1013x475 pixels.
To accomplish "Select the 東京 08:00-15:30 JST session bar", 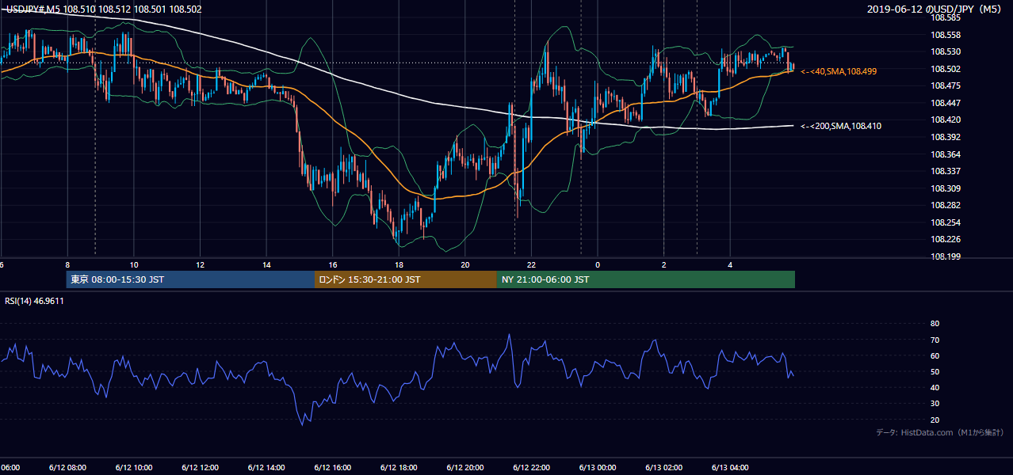I will pos(190,279).
